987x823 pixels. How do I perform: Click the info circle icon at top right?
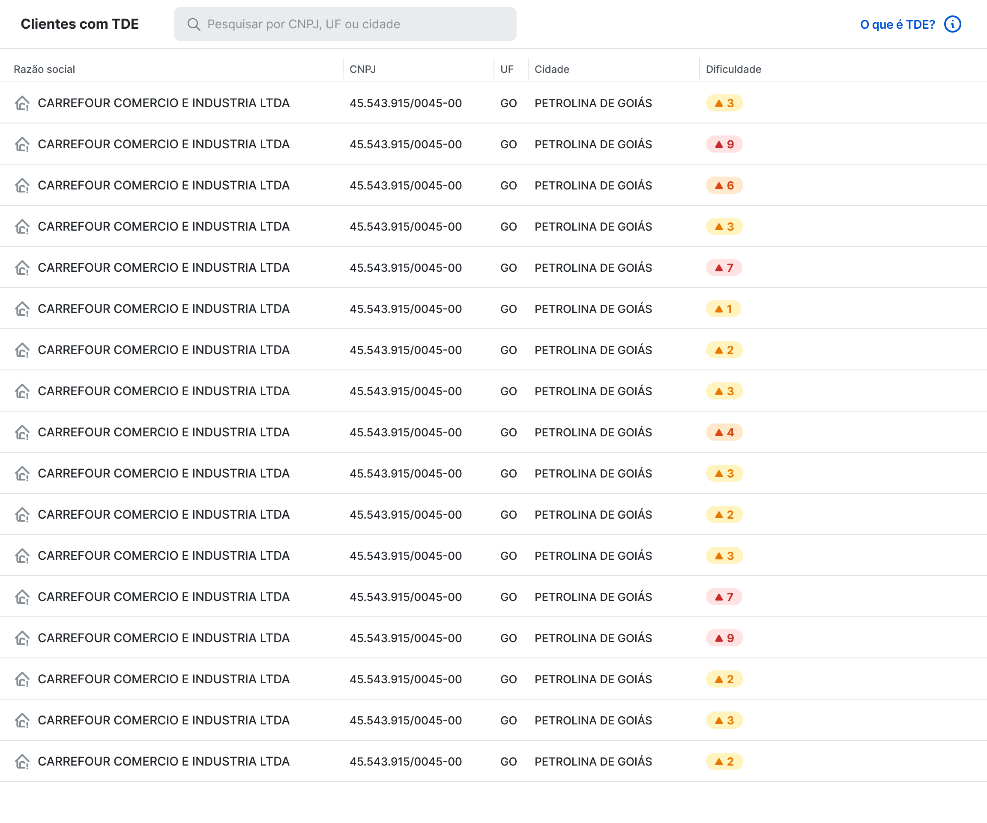tap(953, 24)
